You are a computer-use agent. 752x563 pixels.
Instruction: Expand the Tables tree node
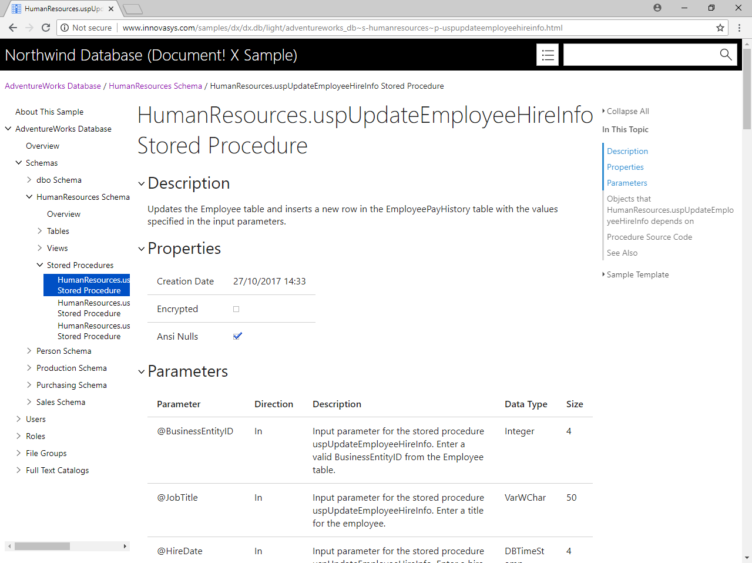point(40,231)
